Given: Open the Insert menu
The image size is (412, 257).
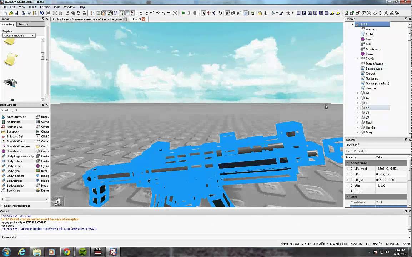Looking at the screenshot, I should [32, 7].
